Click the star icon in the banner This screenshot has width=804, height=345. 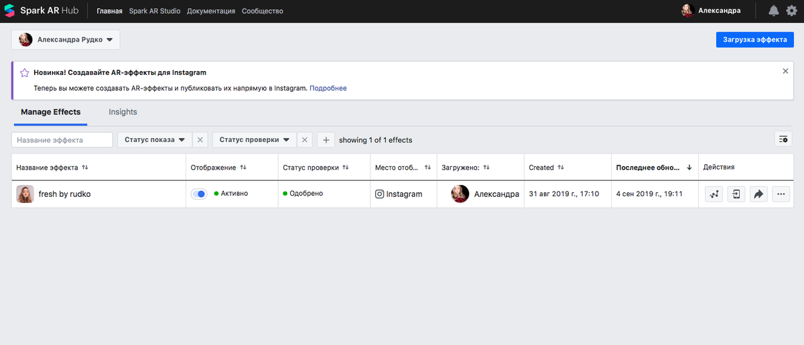(x=24, y=72)
